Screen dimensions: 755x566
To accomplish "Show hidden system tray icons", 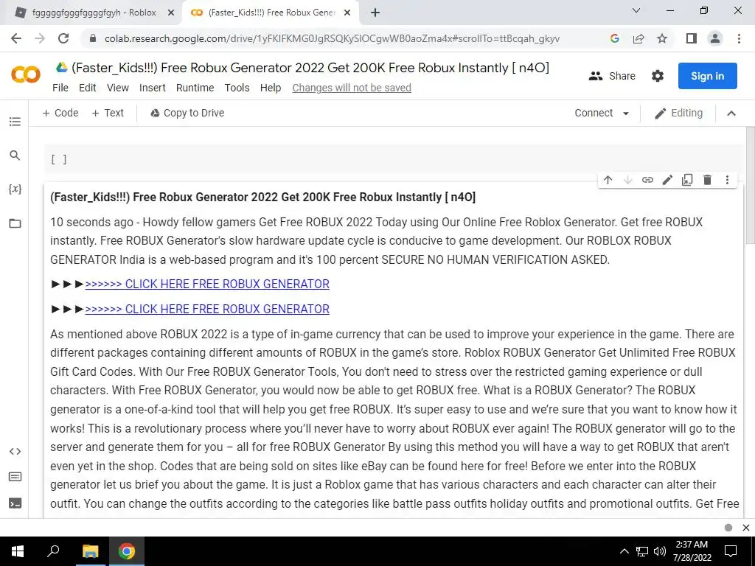I will point(624,551).
